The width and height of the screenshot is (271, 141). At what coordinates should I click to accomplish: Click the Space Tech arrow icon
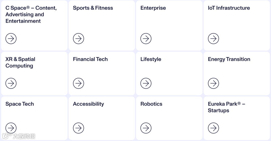point(11,128)
